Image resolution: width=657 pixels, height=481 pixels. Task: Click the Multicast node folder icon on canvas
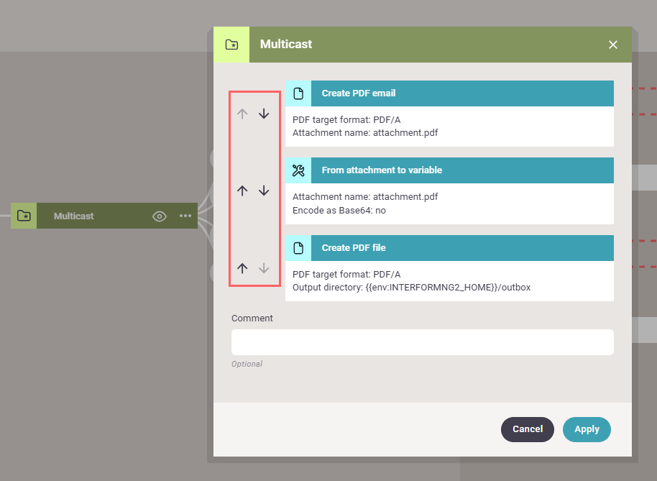click(x=24, y=216)
